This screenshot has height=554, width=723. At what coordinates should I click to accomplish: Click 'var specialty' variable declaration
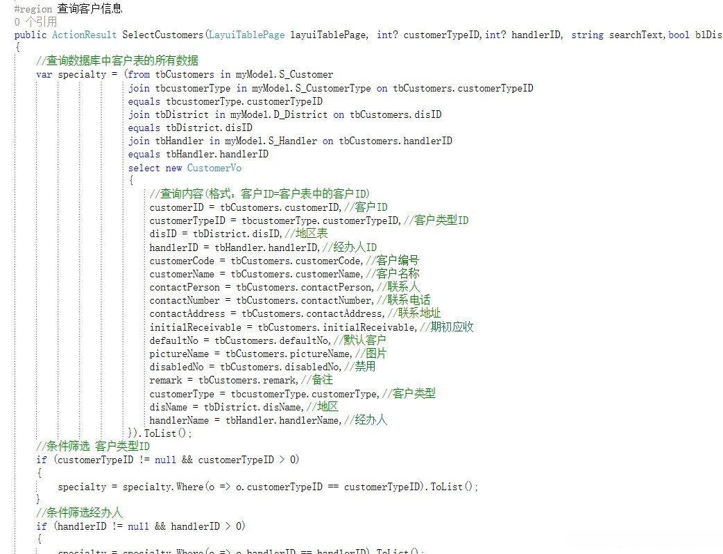(x=71, y=75)
